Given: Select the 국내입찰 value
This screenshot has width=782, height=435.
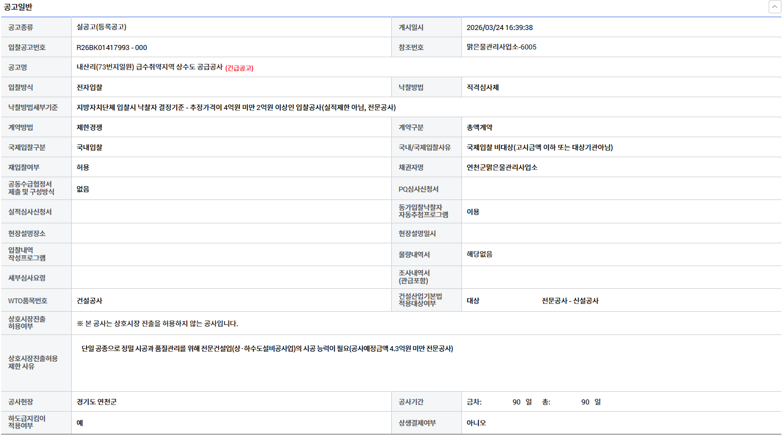Looking at the screenshot, I should [x=89, y=147].
